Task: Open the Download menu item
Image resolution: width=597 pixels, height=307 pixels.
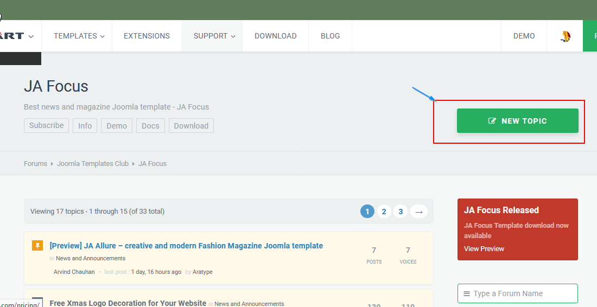Action: click(276, 36)
